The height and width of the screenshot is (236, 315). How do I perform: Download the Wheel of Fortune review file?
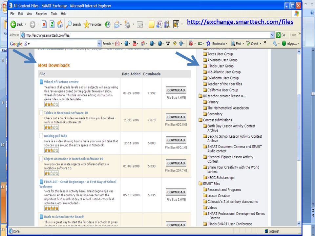[x=176, y=90]
